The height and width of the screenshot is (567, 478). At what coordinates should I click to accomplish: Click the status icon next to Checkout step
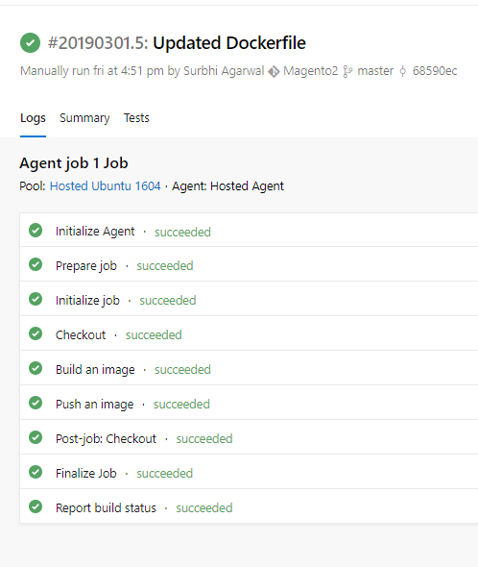tap(36, 333)
